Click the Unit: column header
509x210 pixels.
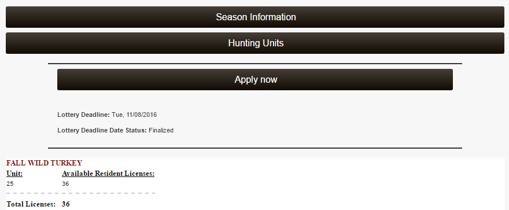(x=14, y=174)
